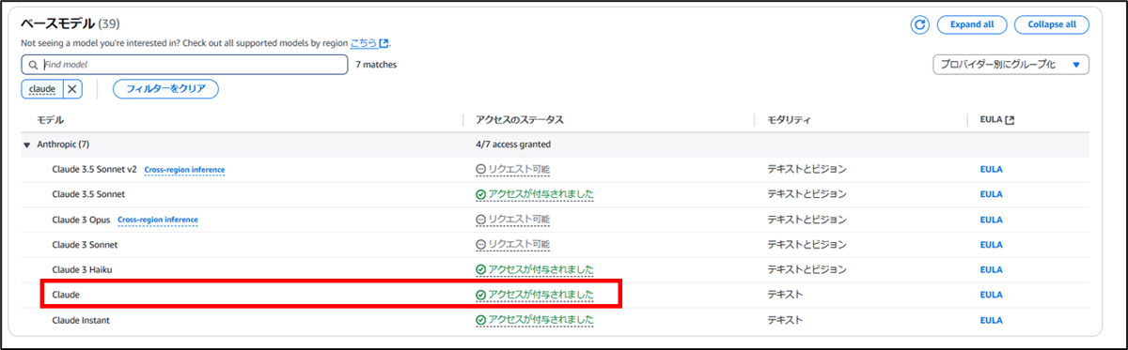Remove the claude filter tag
The width and height of the screenshot is (1128, 350).
coord(71,89)
